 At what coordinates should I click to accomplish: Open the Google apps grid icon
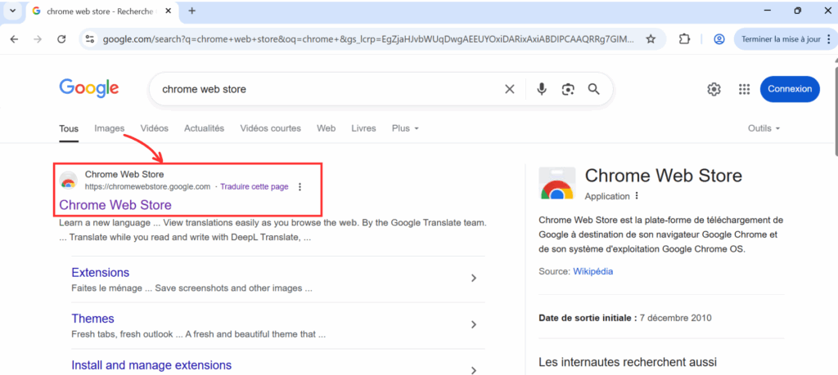coord(744,89)
